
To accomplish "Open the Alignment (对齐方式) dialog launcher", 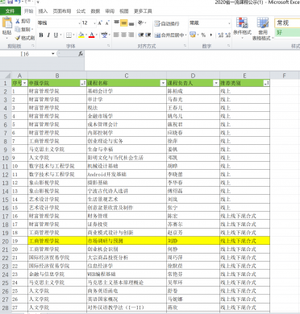I will (x=185, y=46).
